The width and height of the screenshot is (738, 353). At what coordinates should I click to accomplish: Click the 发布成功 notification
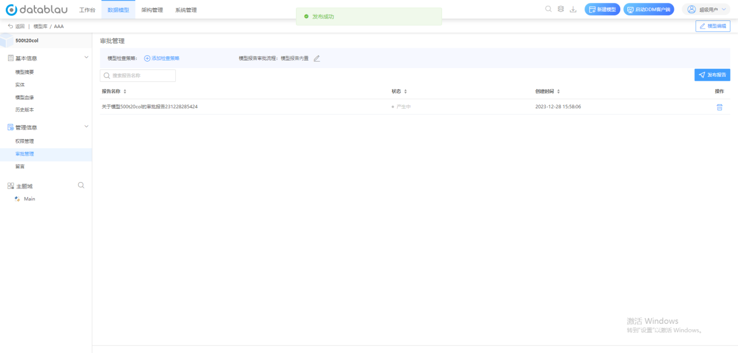[x=369, y=17]
